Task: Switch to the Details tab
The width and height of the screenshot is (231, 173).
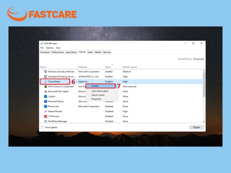Action: (x=98, y=52)
